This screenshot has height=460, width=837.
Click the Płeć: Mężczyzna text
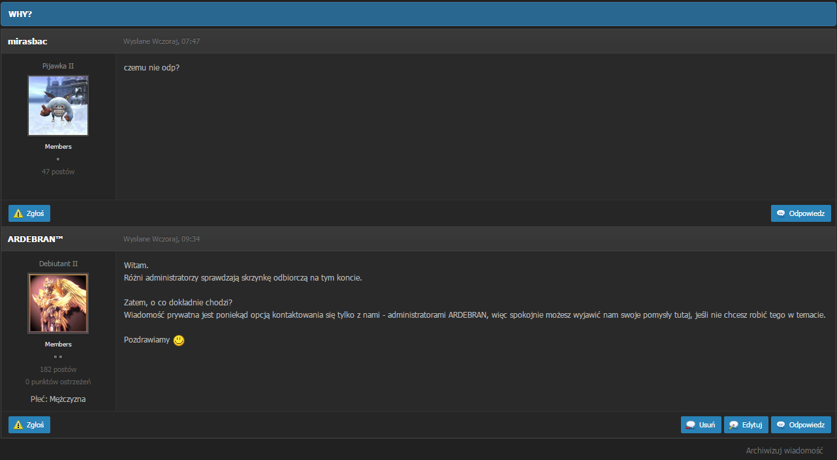58,399
